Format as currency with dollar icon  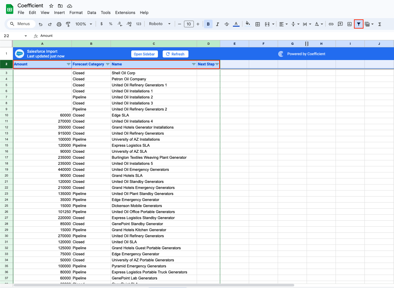[x=101, y=24]
